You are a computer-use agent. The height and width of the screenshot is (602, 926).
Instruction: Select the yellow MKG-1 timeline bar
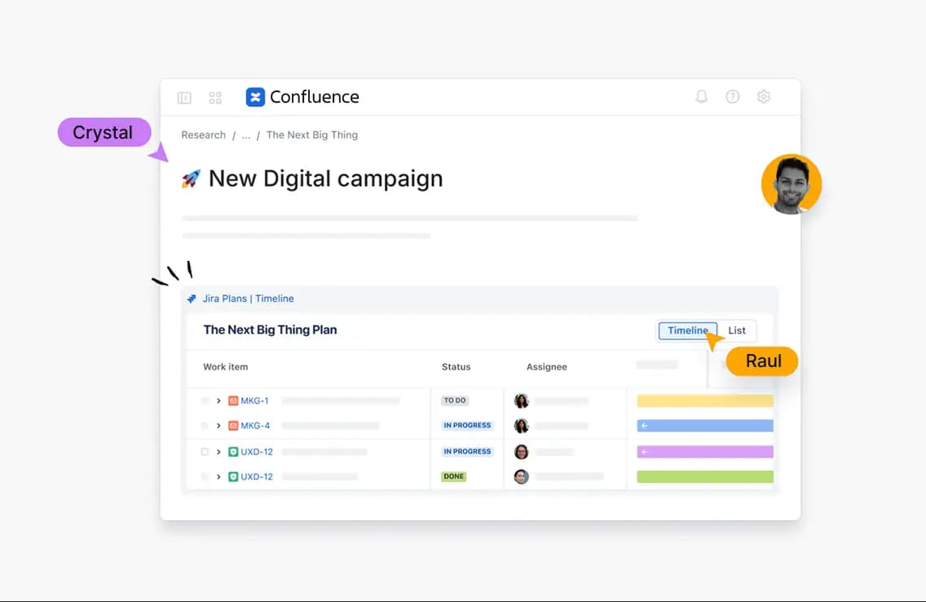(705, 401)
